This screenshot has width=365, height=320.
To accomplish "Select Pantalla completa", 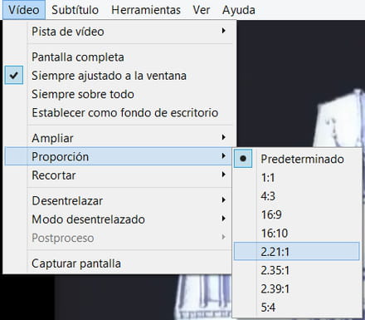I will pyautogui.click(x=119, y=57).
